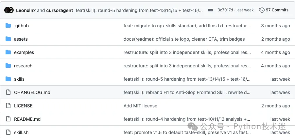Open the cursoragent co-author link

coord(60,10)
